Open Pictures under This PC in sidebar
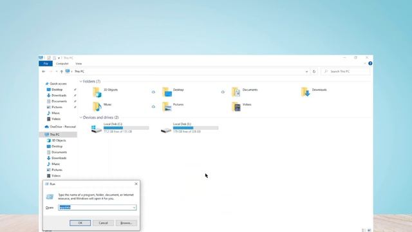Viewport: 412px width, 232px height. pos(55,170)
